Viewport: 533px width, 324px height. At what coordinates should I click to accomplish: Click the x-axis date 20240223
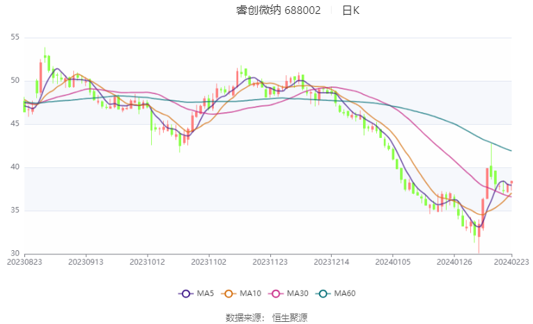click(511, 262)
